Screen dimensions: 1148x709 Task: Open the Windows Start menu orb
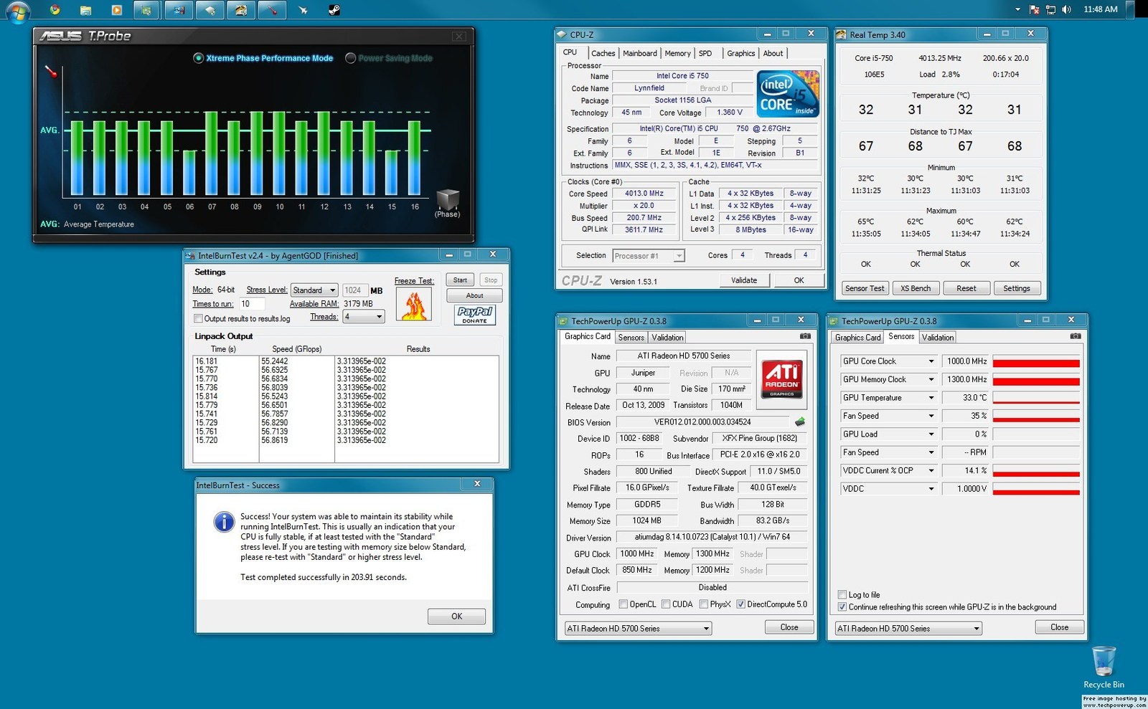coord(17,11)
